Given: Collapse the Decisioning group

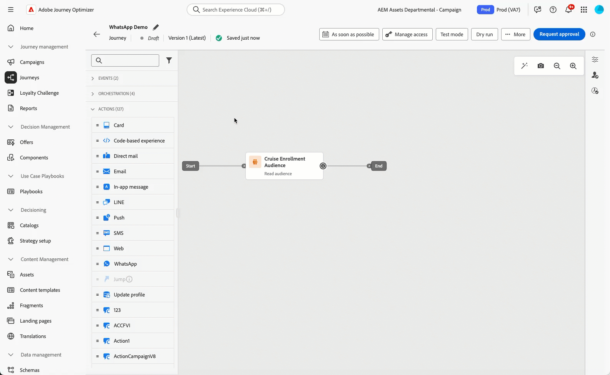Looking at the screenshot, I should pos(11,210).
